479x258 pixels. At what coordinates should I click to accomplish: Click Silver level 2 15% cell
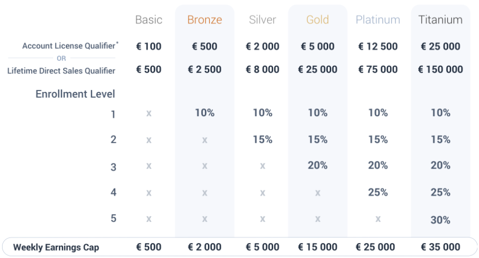coord(262,139)
